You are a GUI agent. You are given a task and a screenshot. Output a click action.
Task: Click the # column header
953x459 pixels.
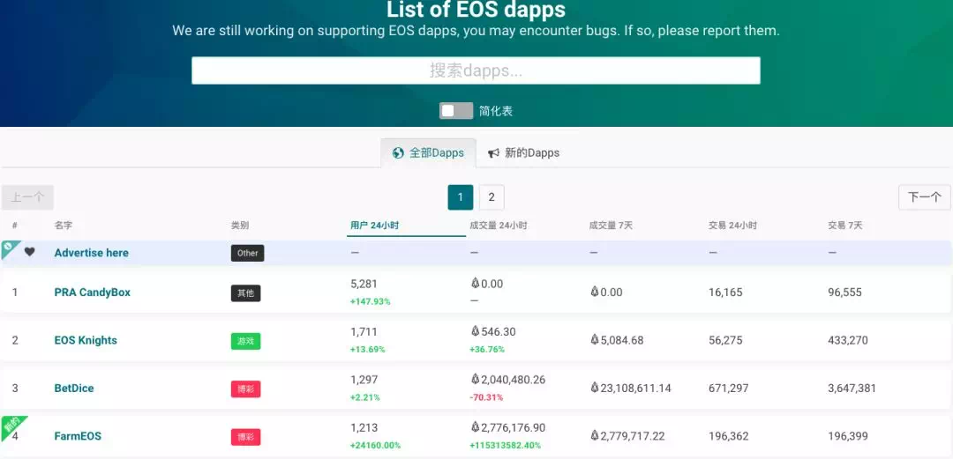click(15, 226)
